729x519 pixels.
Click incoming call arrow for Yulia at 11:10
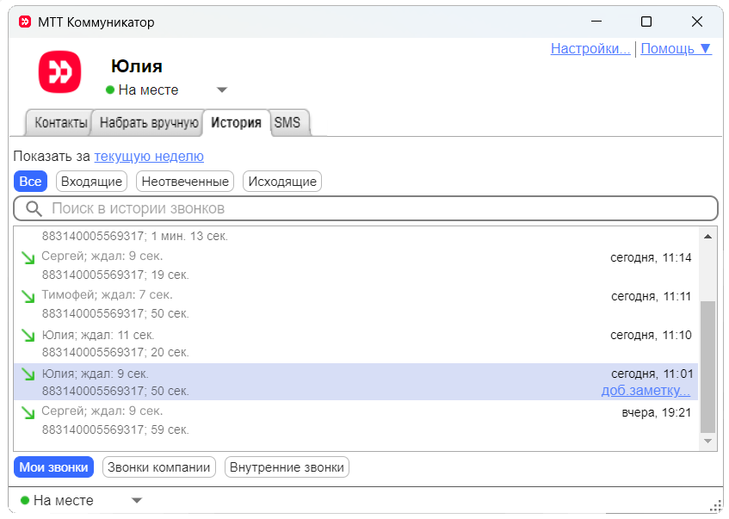point(28,335)
